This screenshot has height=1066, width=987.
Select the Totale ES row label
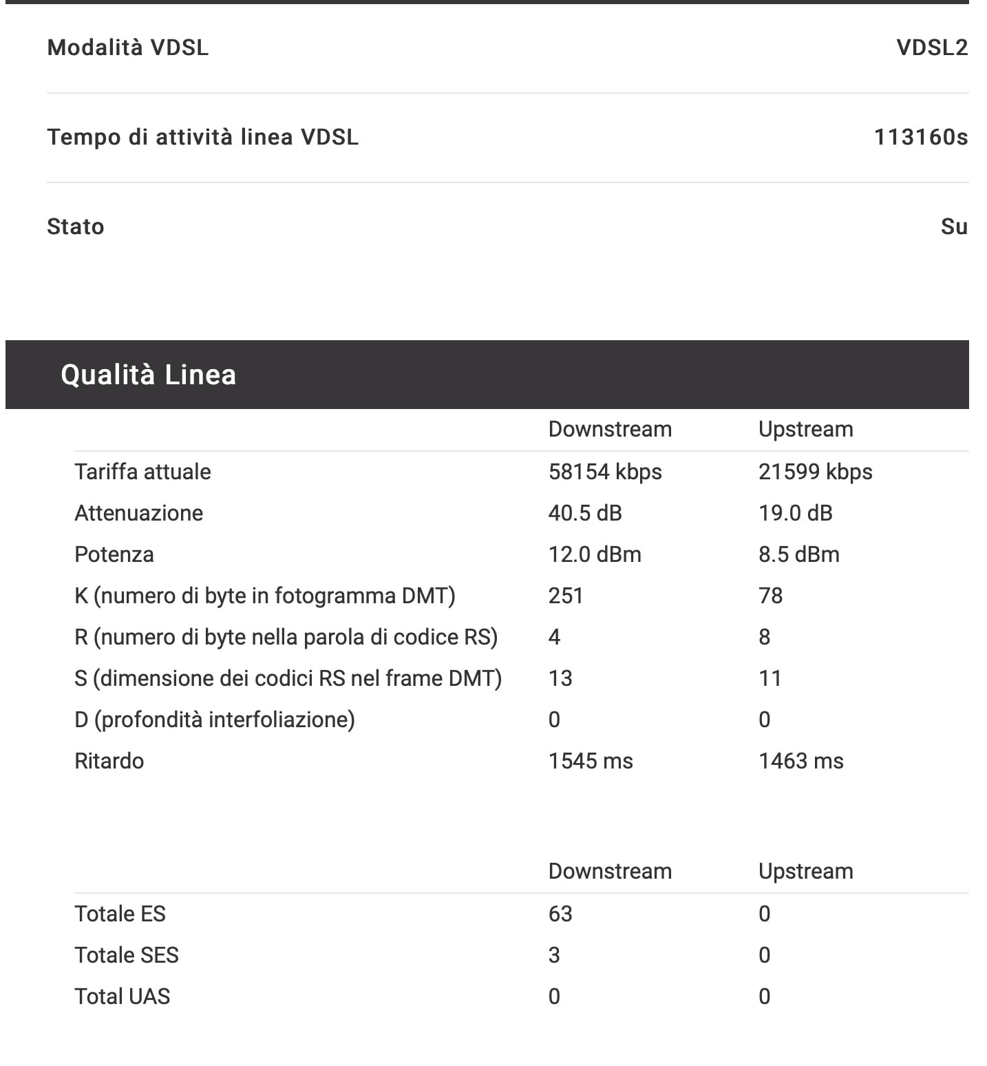pyautogui.click(x=120, y=914)
